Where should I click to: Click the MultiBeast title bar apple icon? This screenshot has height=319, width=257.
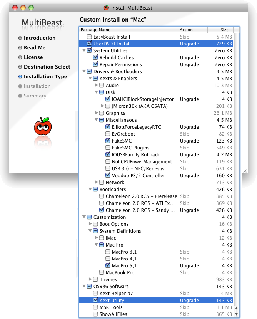click(x=106, y=8)
